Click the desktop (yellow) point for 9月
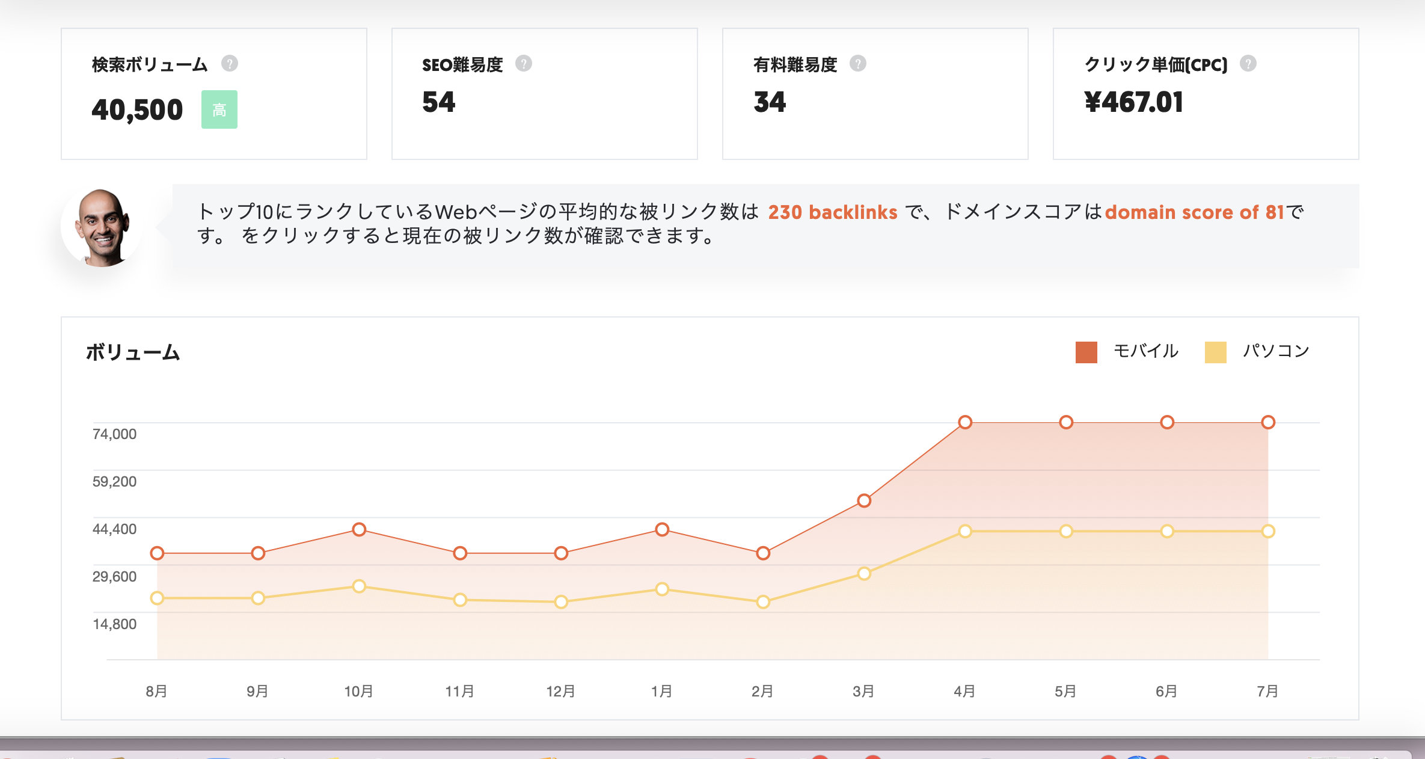This screenshot has width=1425, height=759. tap(258, 598)
